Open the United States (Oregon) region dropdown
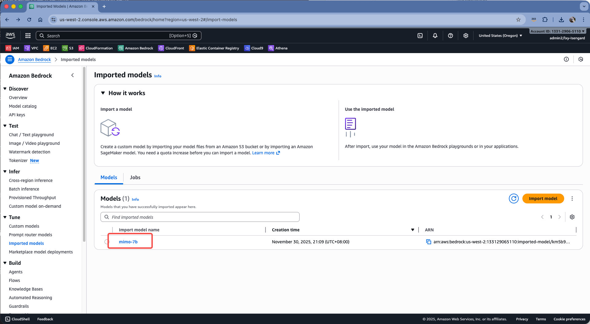Image resolution: width=590 pixels, height=324 pixels. tap(500, 36)
